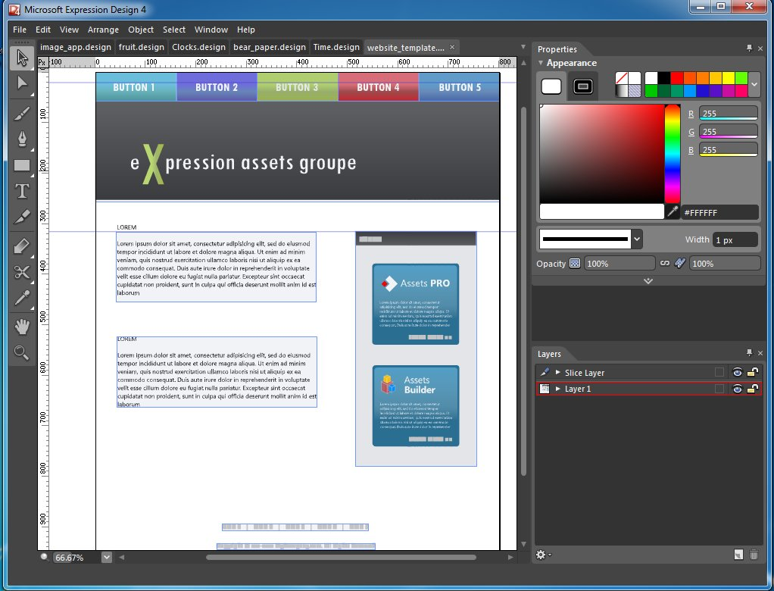This screenshot has width=774, height=591.
Task: Click the New Layer icon
Action: point(738,555)
